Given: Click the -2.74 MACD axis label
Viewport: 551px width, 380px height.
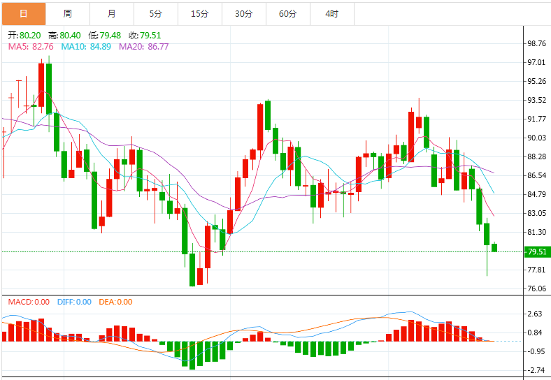Looking at the screenshot, I should click(536, 370).
